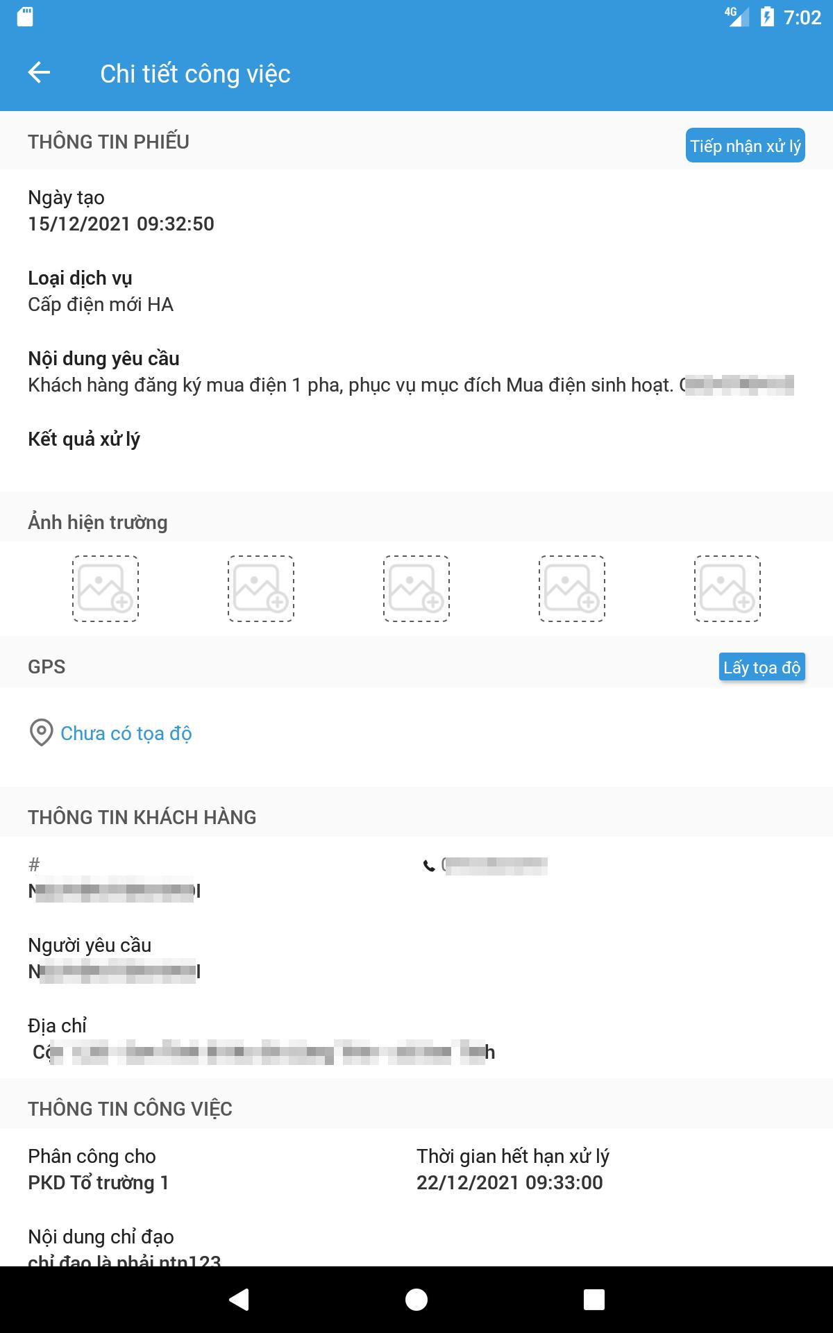Screen dimensions: 833x1333
Task: Tap the customer phone icon
Action: click(429, 866)
